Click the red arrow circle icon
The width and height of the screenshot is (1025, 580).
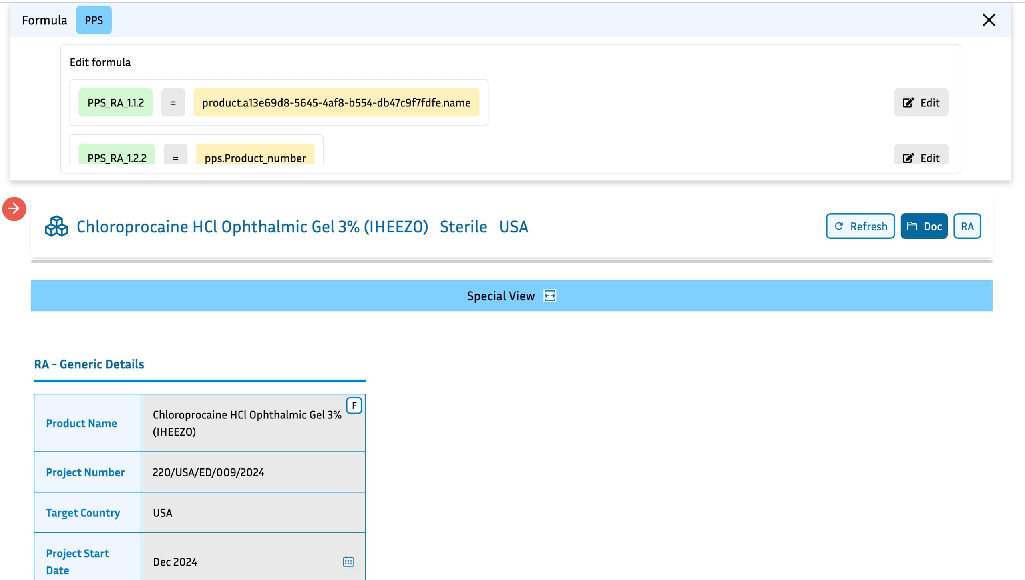point(14,208)
